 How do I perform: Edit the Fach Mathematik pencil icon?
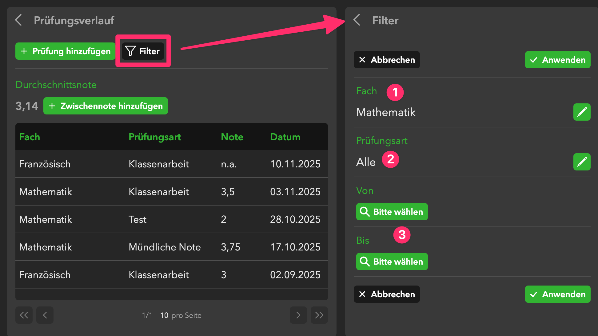click(581, 112)
